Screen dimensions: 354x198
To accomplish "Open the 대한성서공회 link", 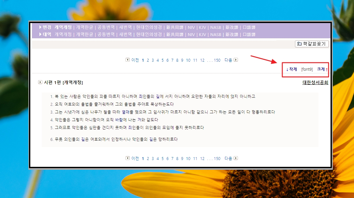I will click(x=315, y=82).
